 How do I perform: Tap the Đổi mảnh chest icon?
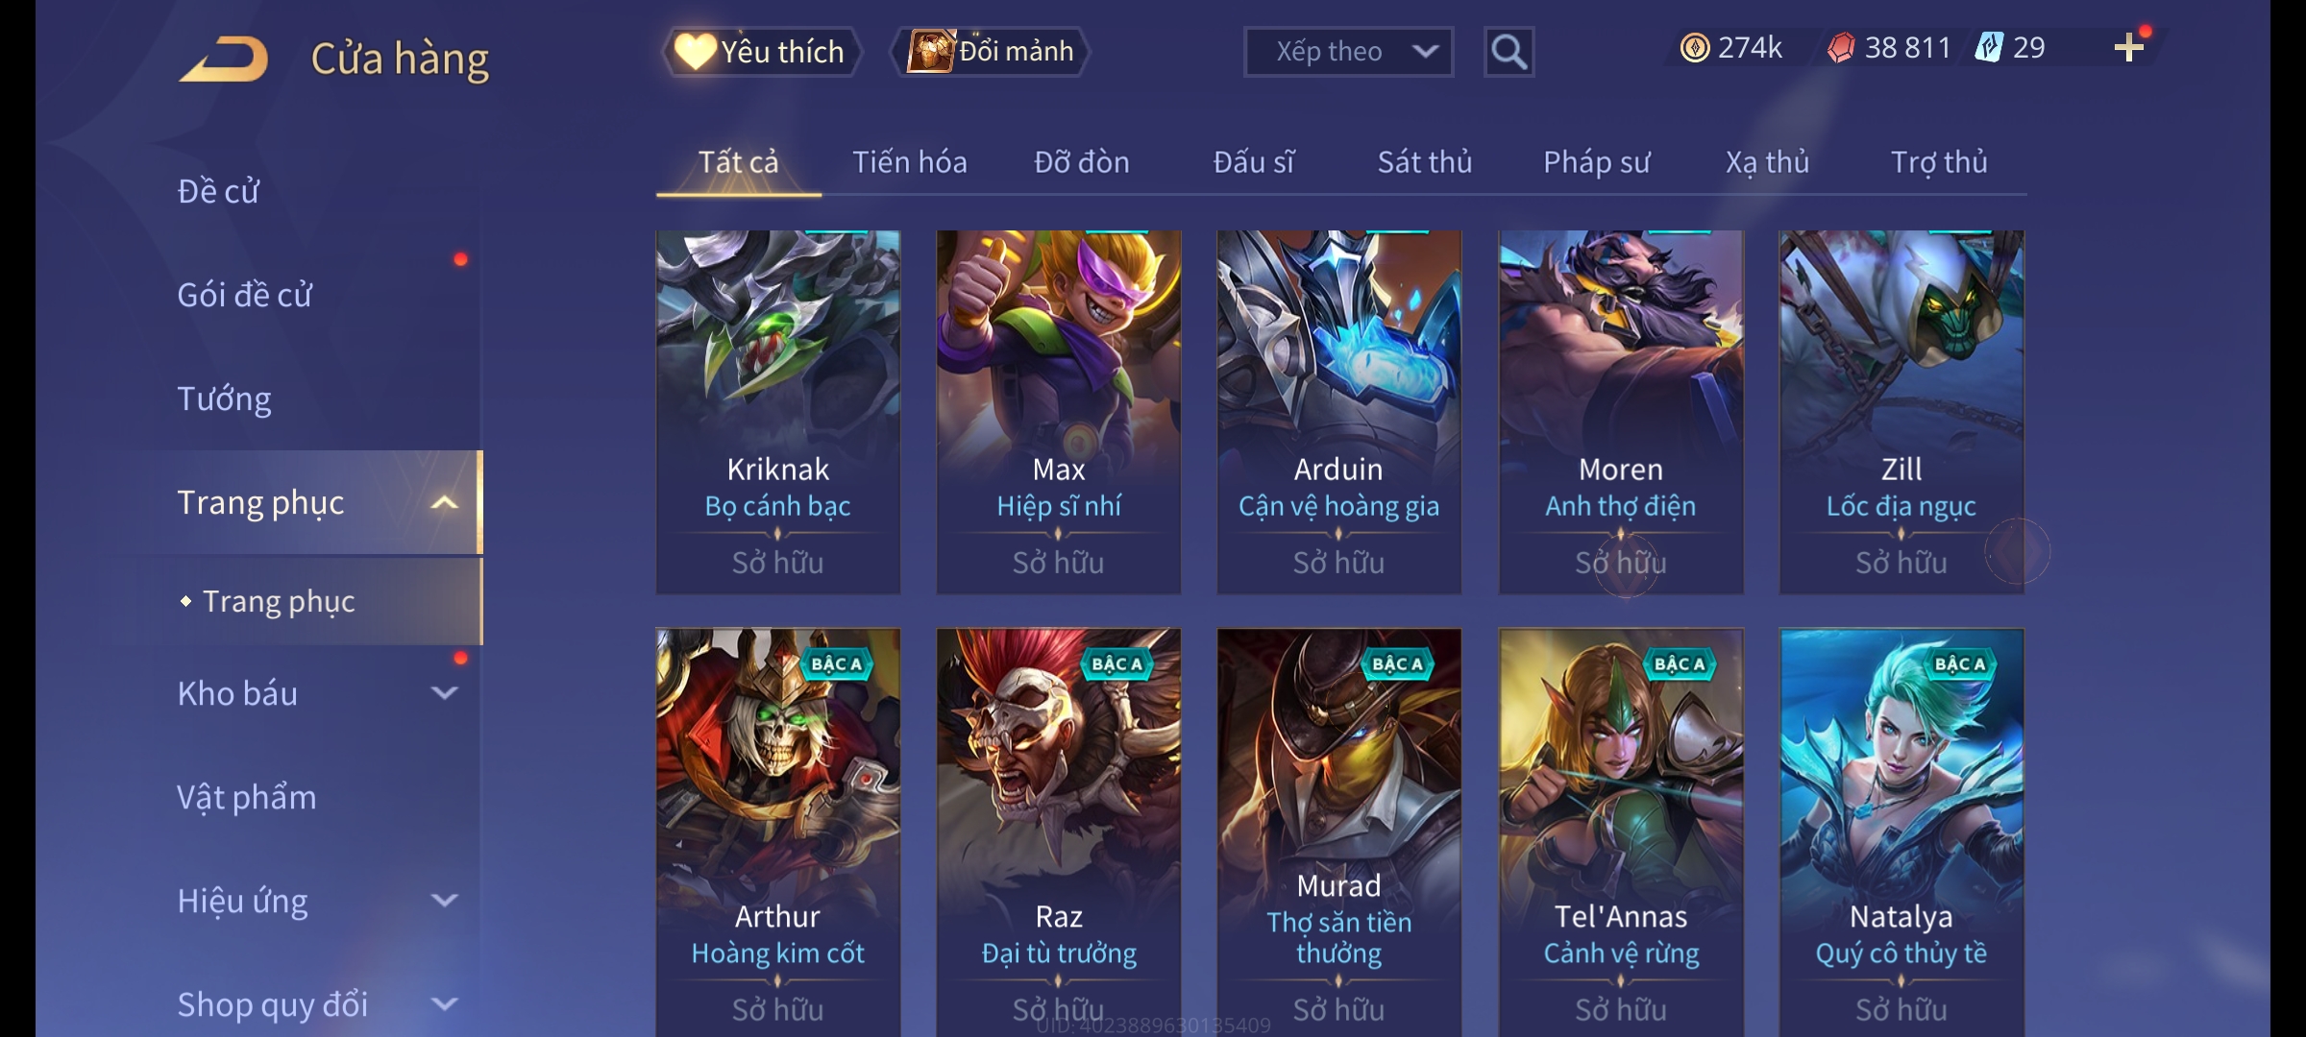[x=931, y=51]
